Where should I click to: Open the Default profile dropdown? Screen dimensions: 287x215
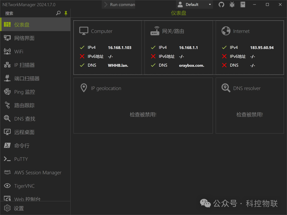194,5
